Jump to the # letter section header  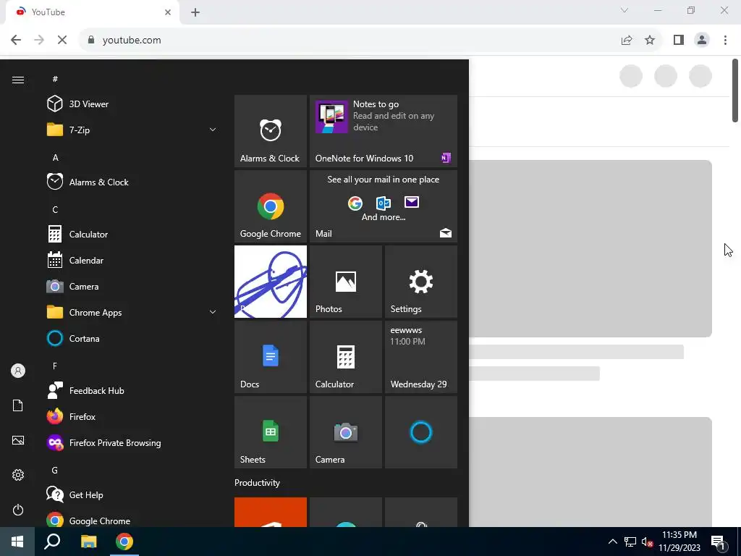point(55,78)
